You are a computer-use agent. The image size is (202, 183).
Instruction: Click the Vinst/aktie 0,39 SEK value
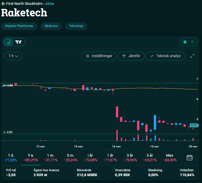(x=122, y=175)
